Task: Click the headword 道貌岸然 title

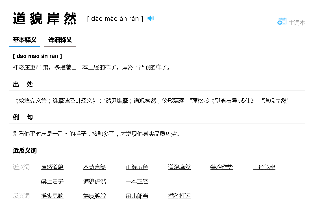Action: (45, 18)
